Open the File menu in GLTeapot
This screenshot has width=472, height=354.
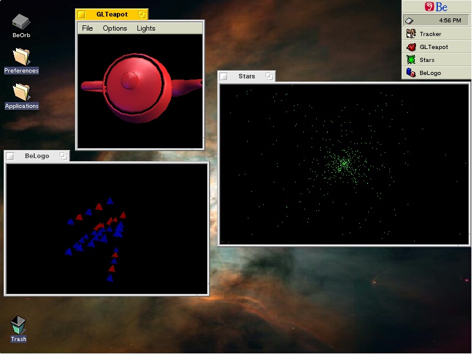tap(87, 28)
